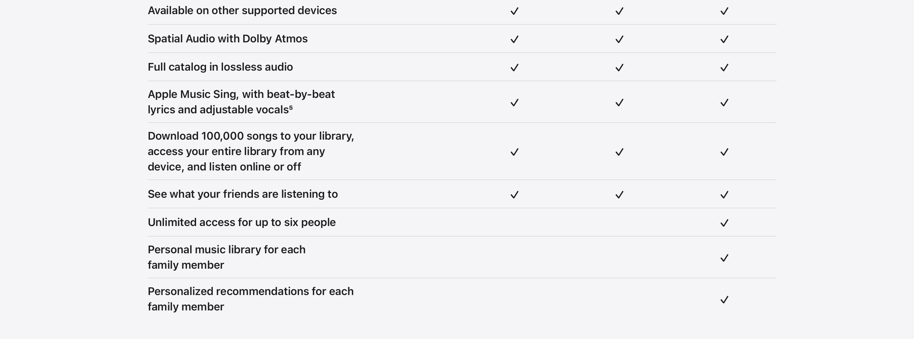The height and width of the screenshot is (339, 914).
Task: Click the middle-column checkmark for Spatial Audio row
Action: coord(619,39)
